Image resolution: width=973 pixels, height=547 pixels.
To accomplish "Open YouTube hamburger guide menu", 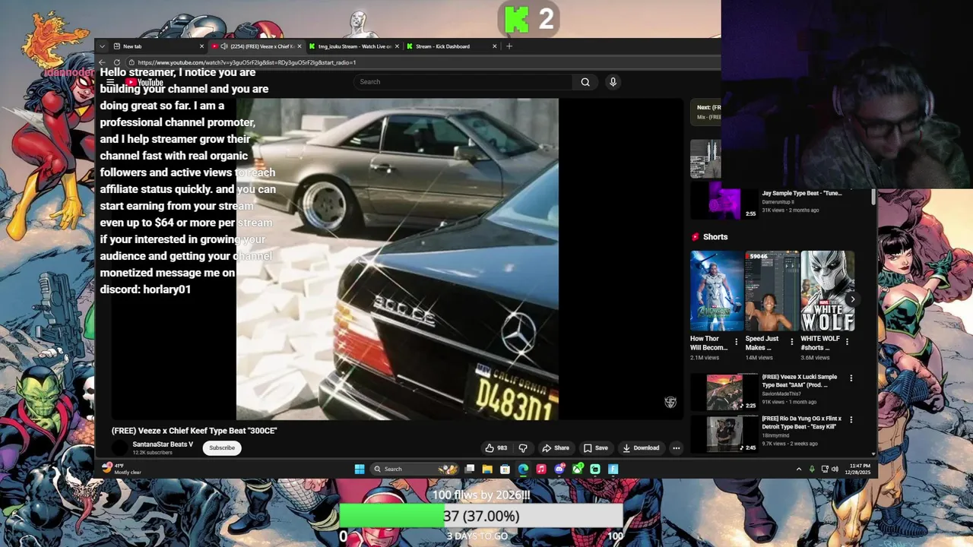I will click(110, 82).
